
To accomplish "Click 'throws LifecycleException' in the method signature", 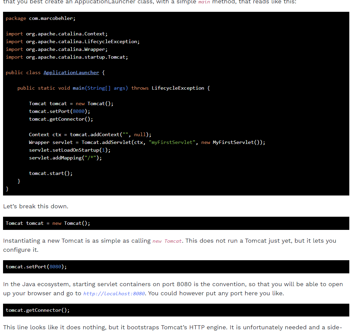I will pyautogui.click(x=168, y=88).
